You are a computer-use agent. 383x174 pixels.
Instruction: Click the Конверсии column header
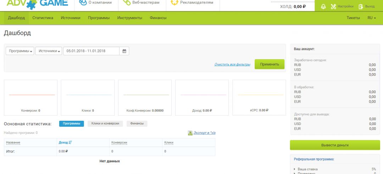[x=119, y=142]
